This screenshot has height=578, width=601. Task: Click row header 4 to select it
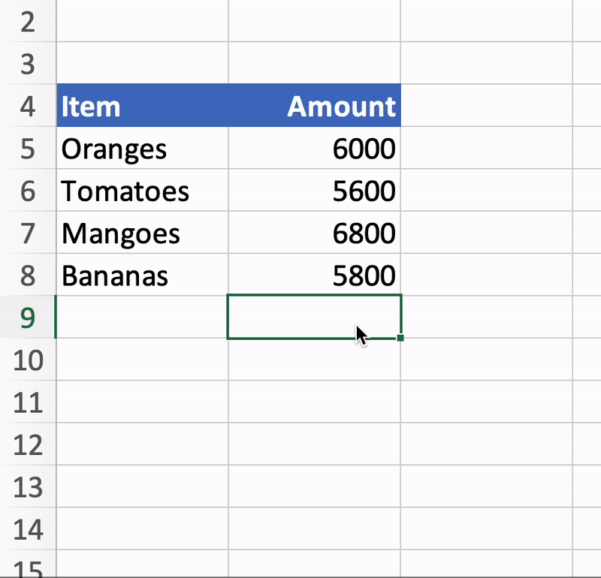28,106
